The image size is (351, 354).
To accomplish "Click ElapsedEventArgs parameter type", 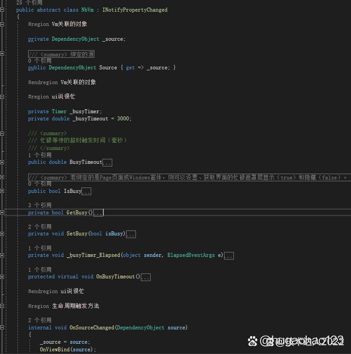I will pos(191,255).
